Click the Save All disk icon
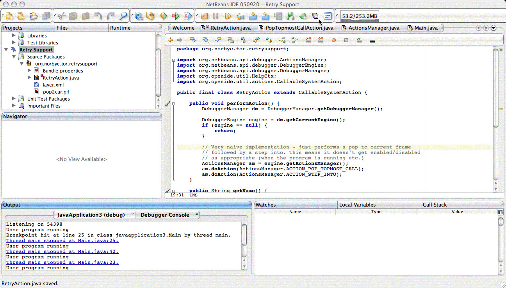Screen dimensions: 506x288 click(46, 16)
